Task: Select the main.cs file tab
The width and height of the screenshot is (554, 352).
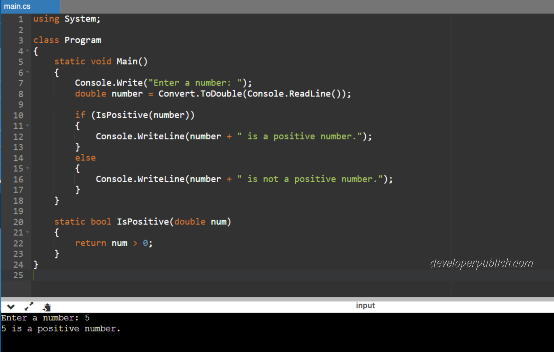Action: point(17,6)
